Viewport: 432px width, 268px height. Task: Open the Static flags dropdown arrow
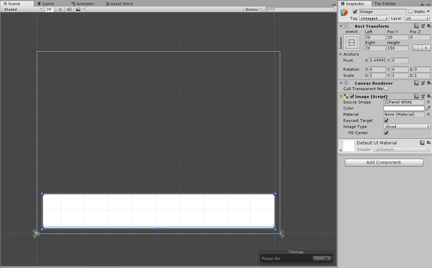pyautogui.click(x=428, y=12)
